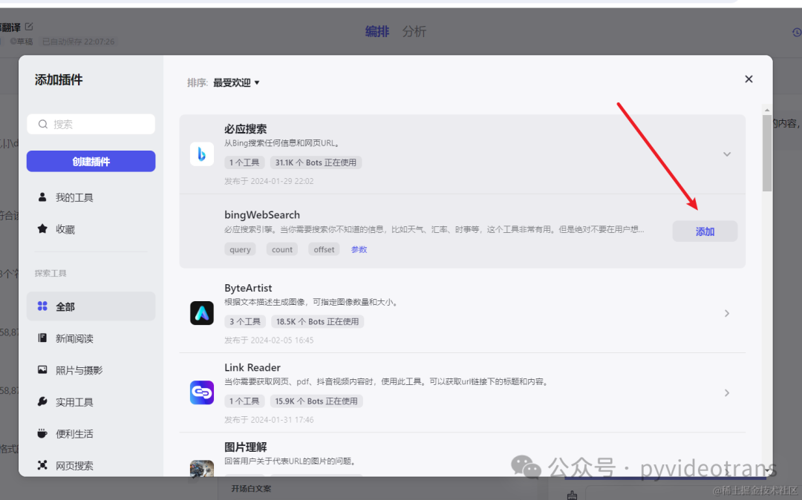
Task: Click the 图片理解 plugin thumbnail
Action: tap(201, 468)
